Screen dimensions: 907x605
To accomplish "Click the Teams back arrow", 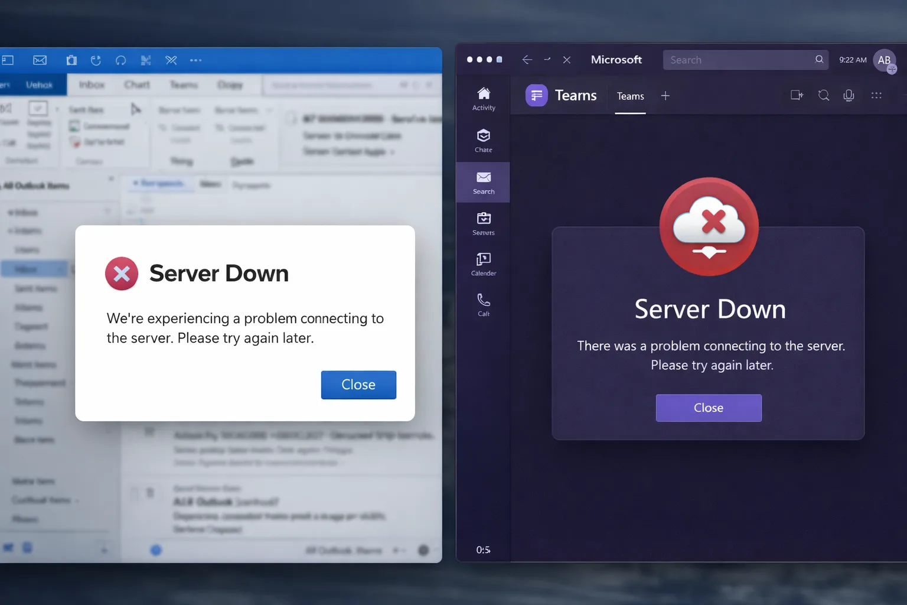I will (527, 60).
